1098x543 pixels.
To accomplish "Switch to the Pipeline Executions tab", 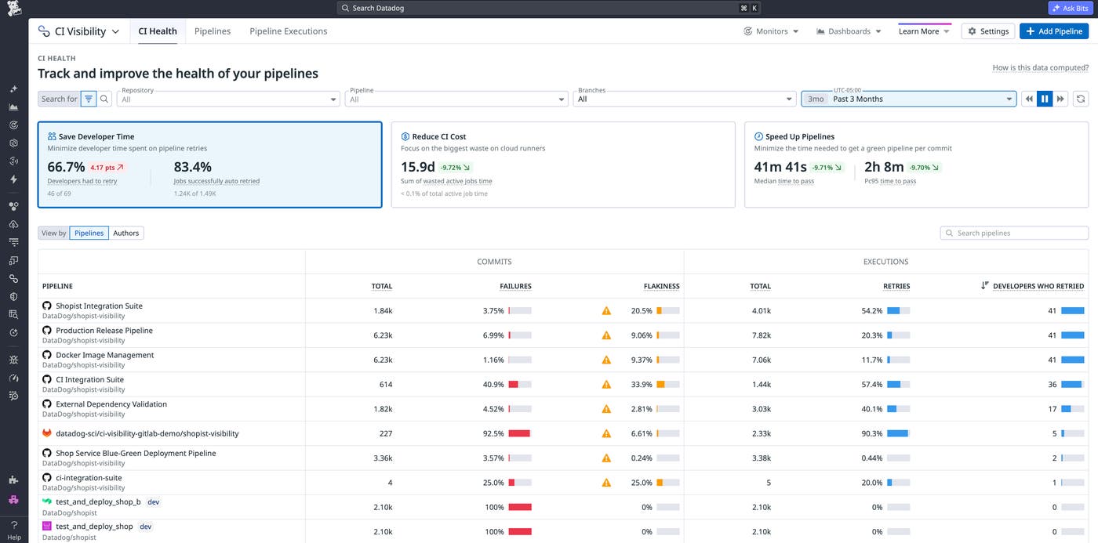I will pyautogui.click(x=289, y=31).
